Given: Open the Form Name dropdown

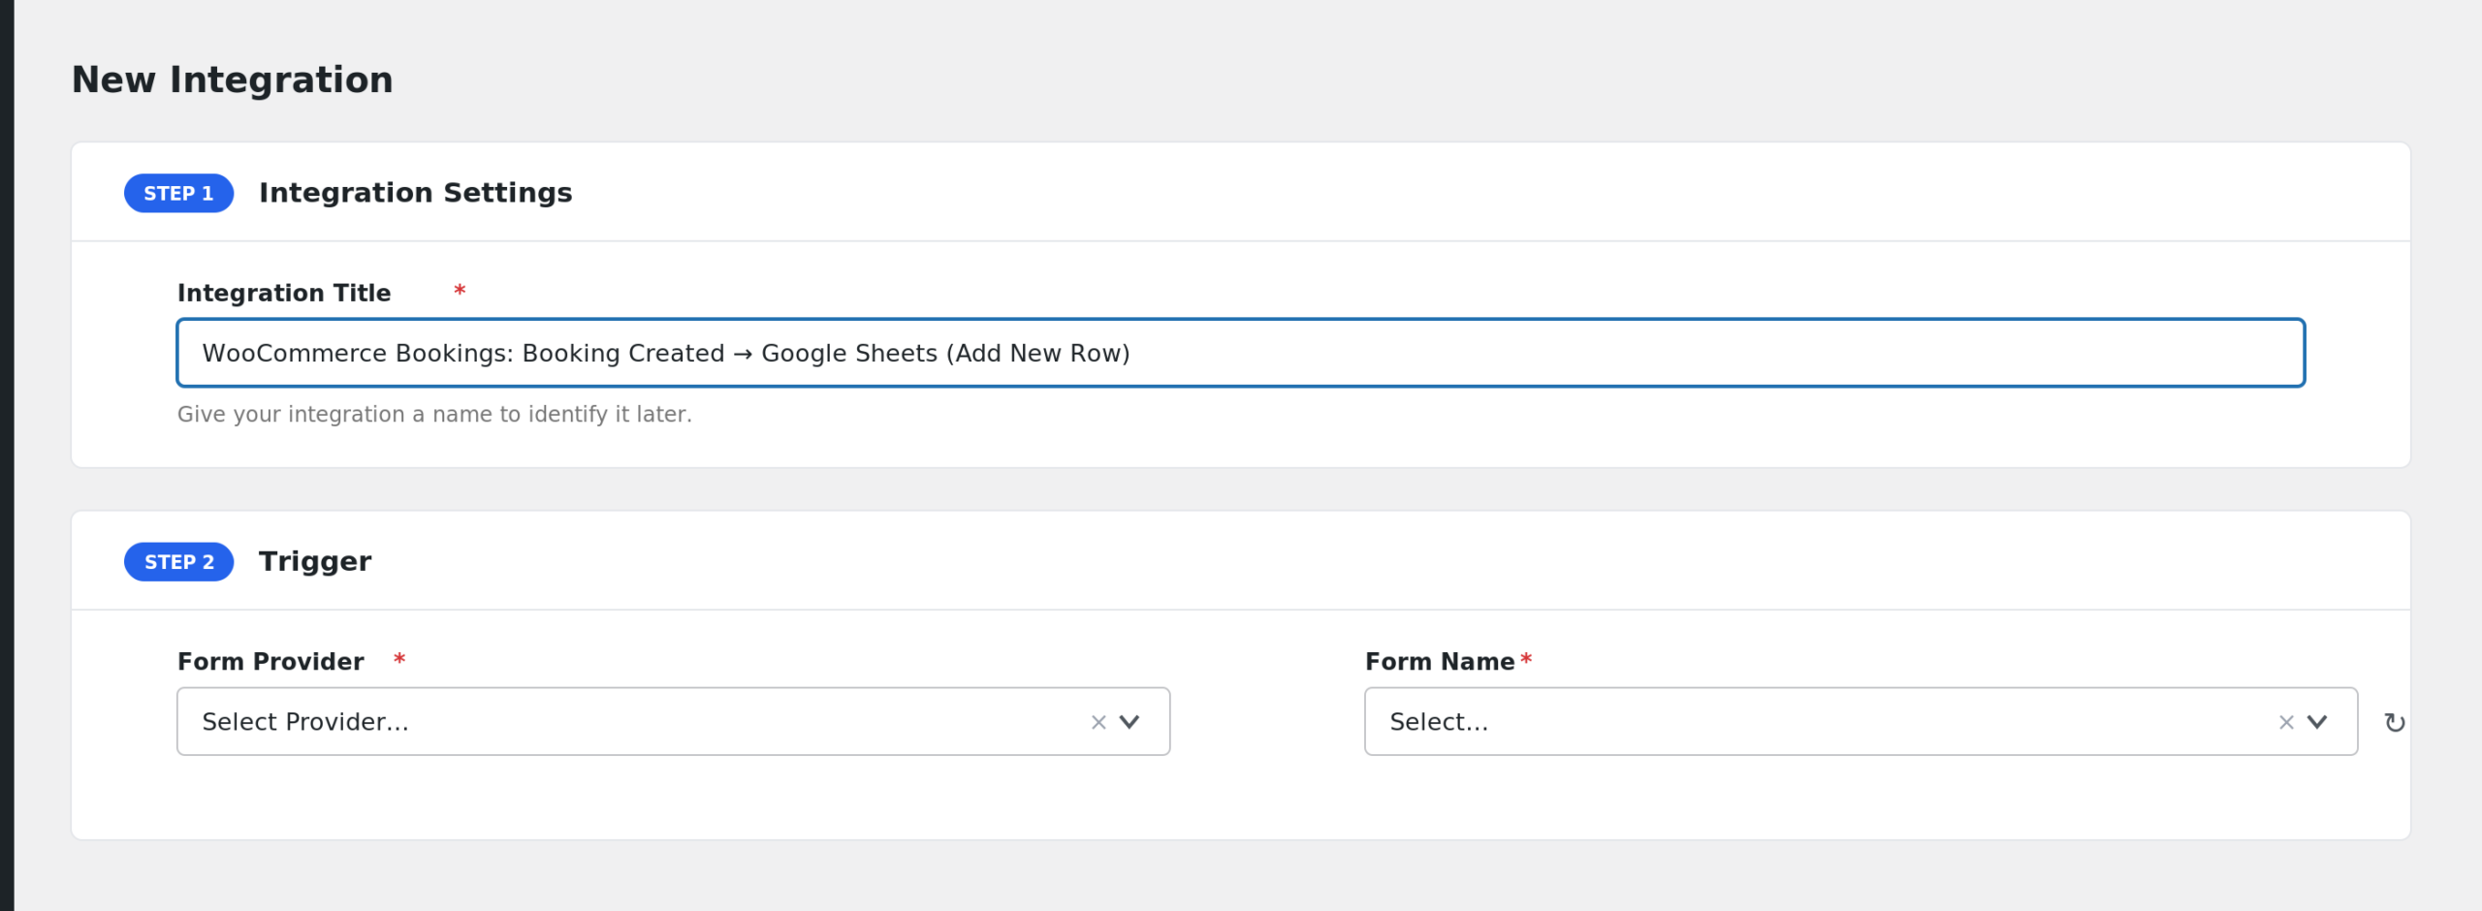Looking at the screenshot, I should [1861, 722].
